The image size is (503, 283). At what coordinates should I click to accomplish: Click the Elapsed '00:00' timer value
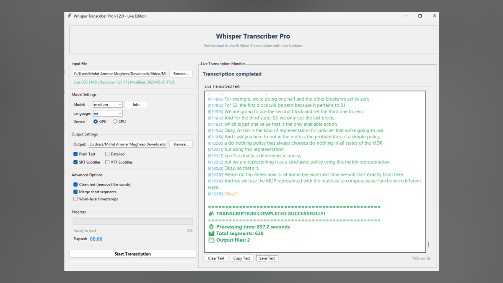96,239
